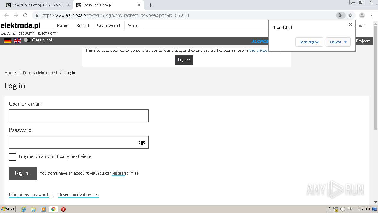Click the browser back arrow
The image size is (378, 213).
6,15
